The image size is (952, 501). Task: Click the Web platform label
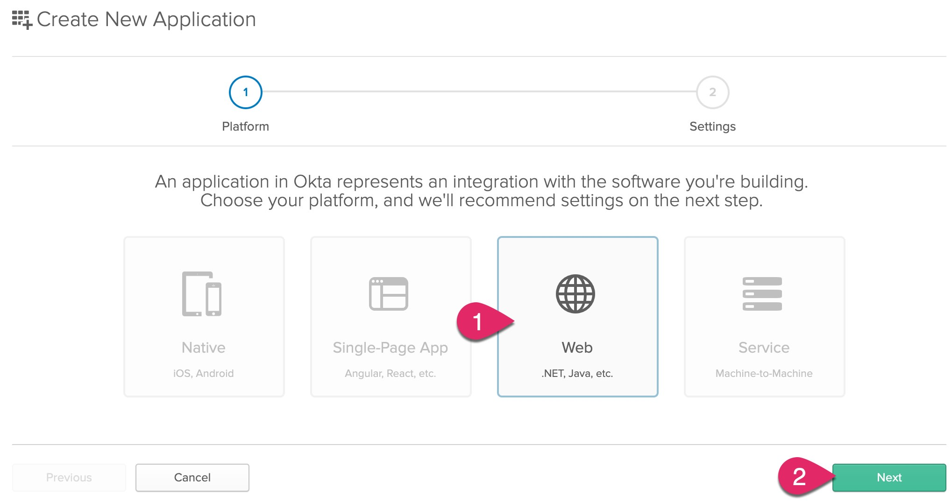click(577, 348)
